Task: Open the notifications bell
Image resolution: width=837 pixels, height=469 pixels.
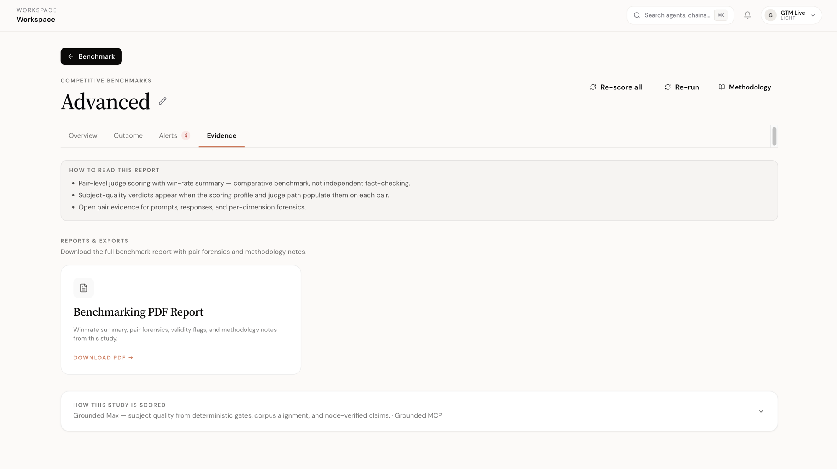Action: tap(747, 15)
